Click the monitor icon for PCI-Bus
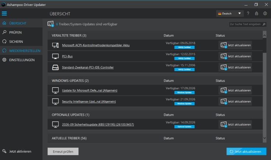 point(56,56)
